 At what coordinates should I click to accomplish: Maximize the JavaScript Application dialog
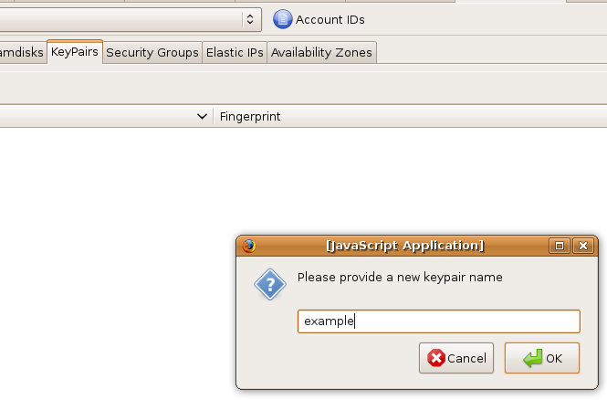[560, 246]
